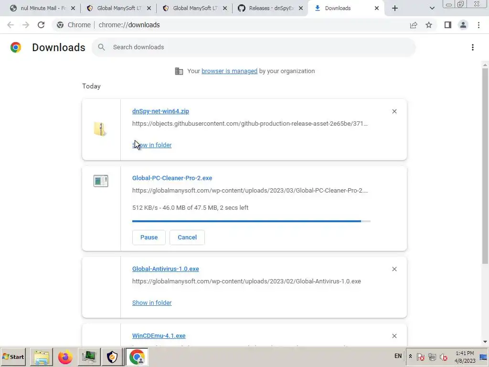Open the Global-Antivirus-1.0.exe file link
489x367 pixels.
coord(166,269)
